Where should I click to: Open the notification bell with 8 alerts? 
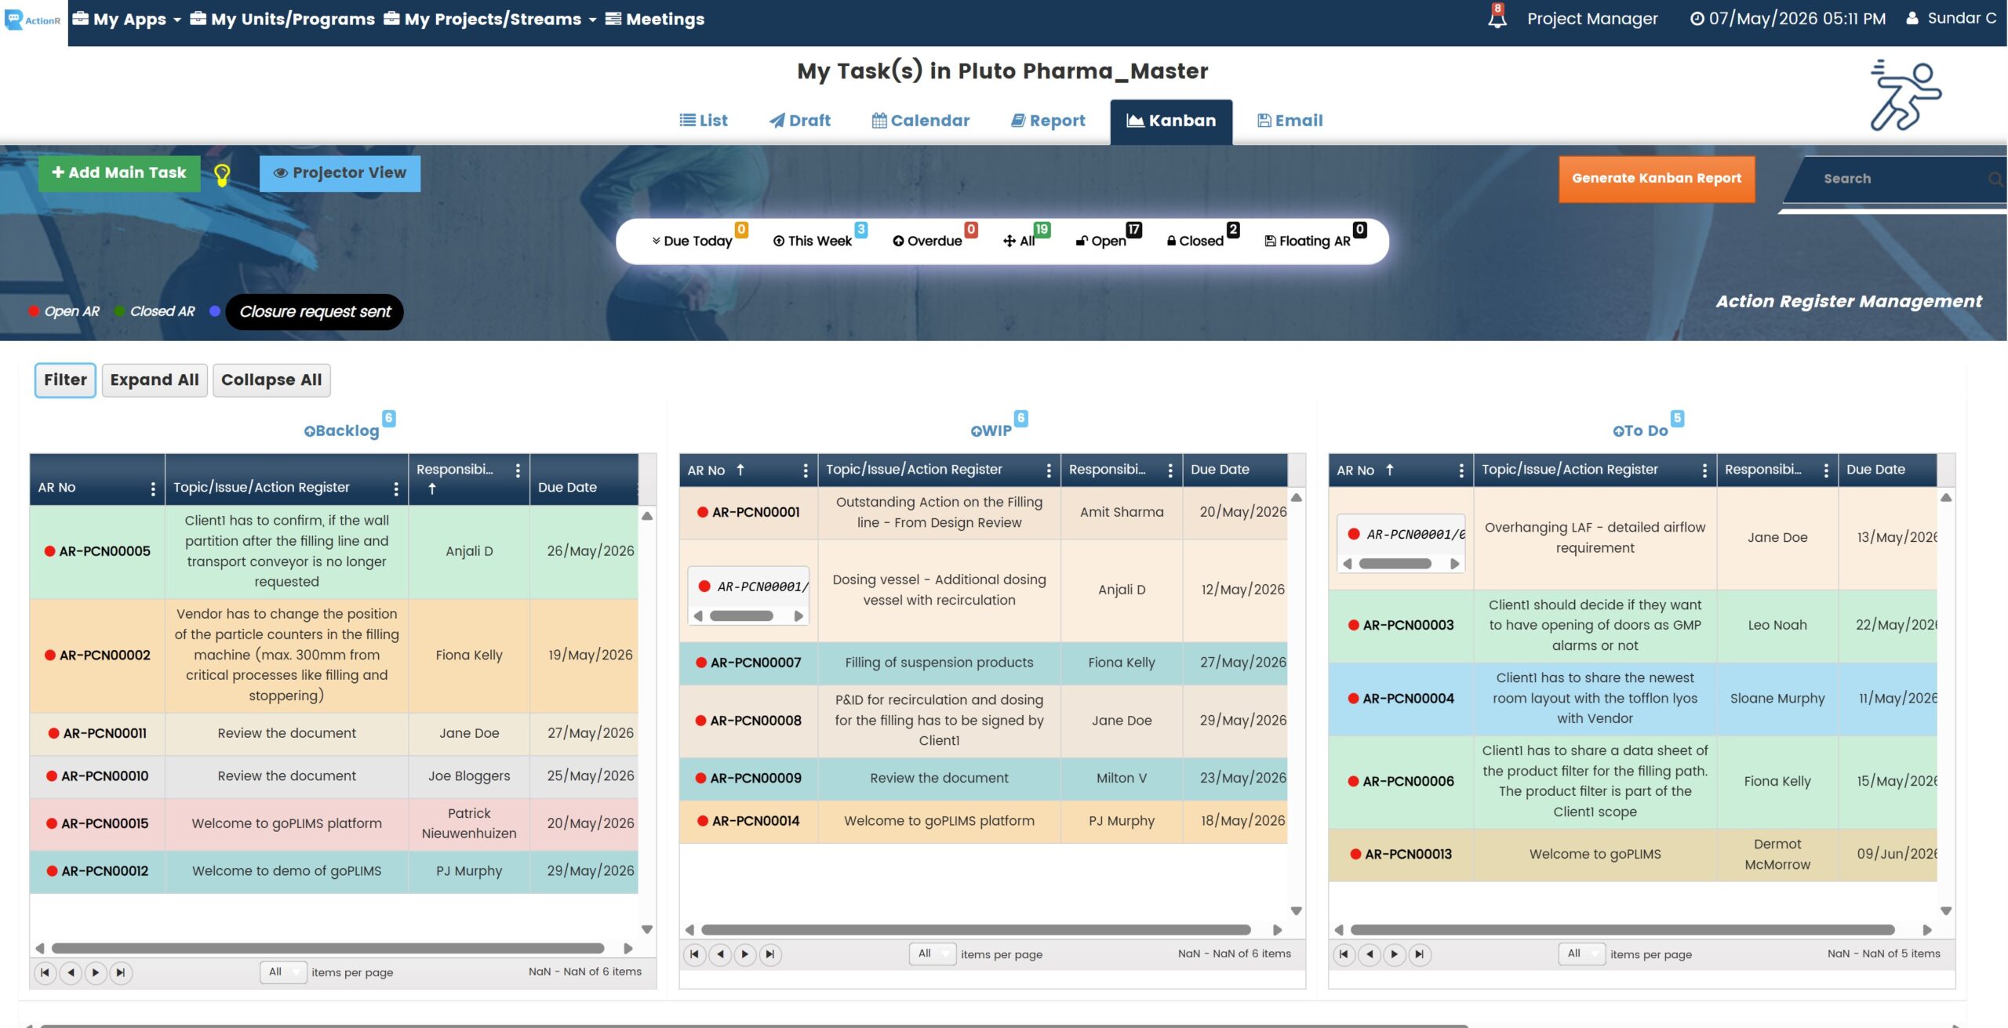coord(1497,17)
